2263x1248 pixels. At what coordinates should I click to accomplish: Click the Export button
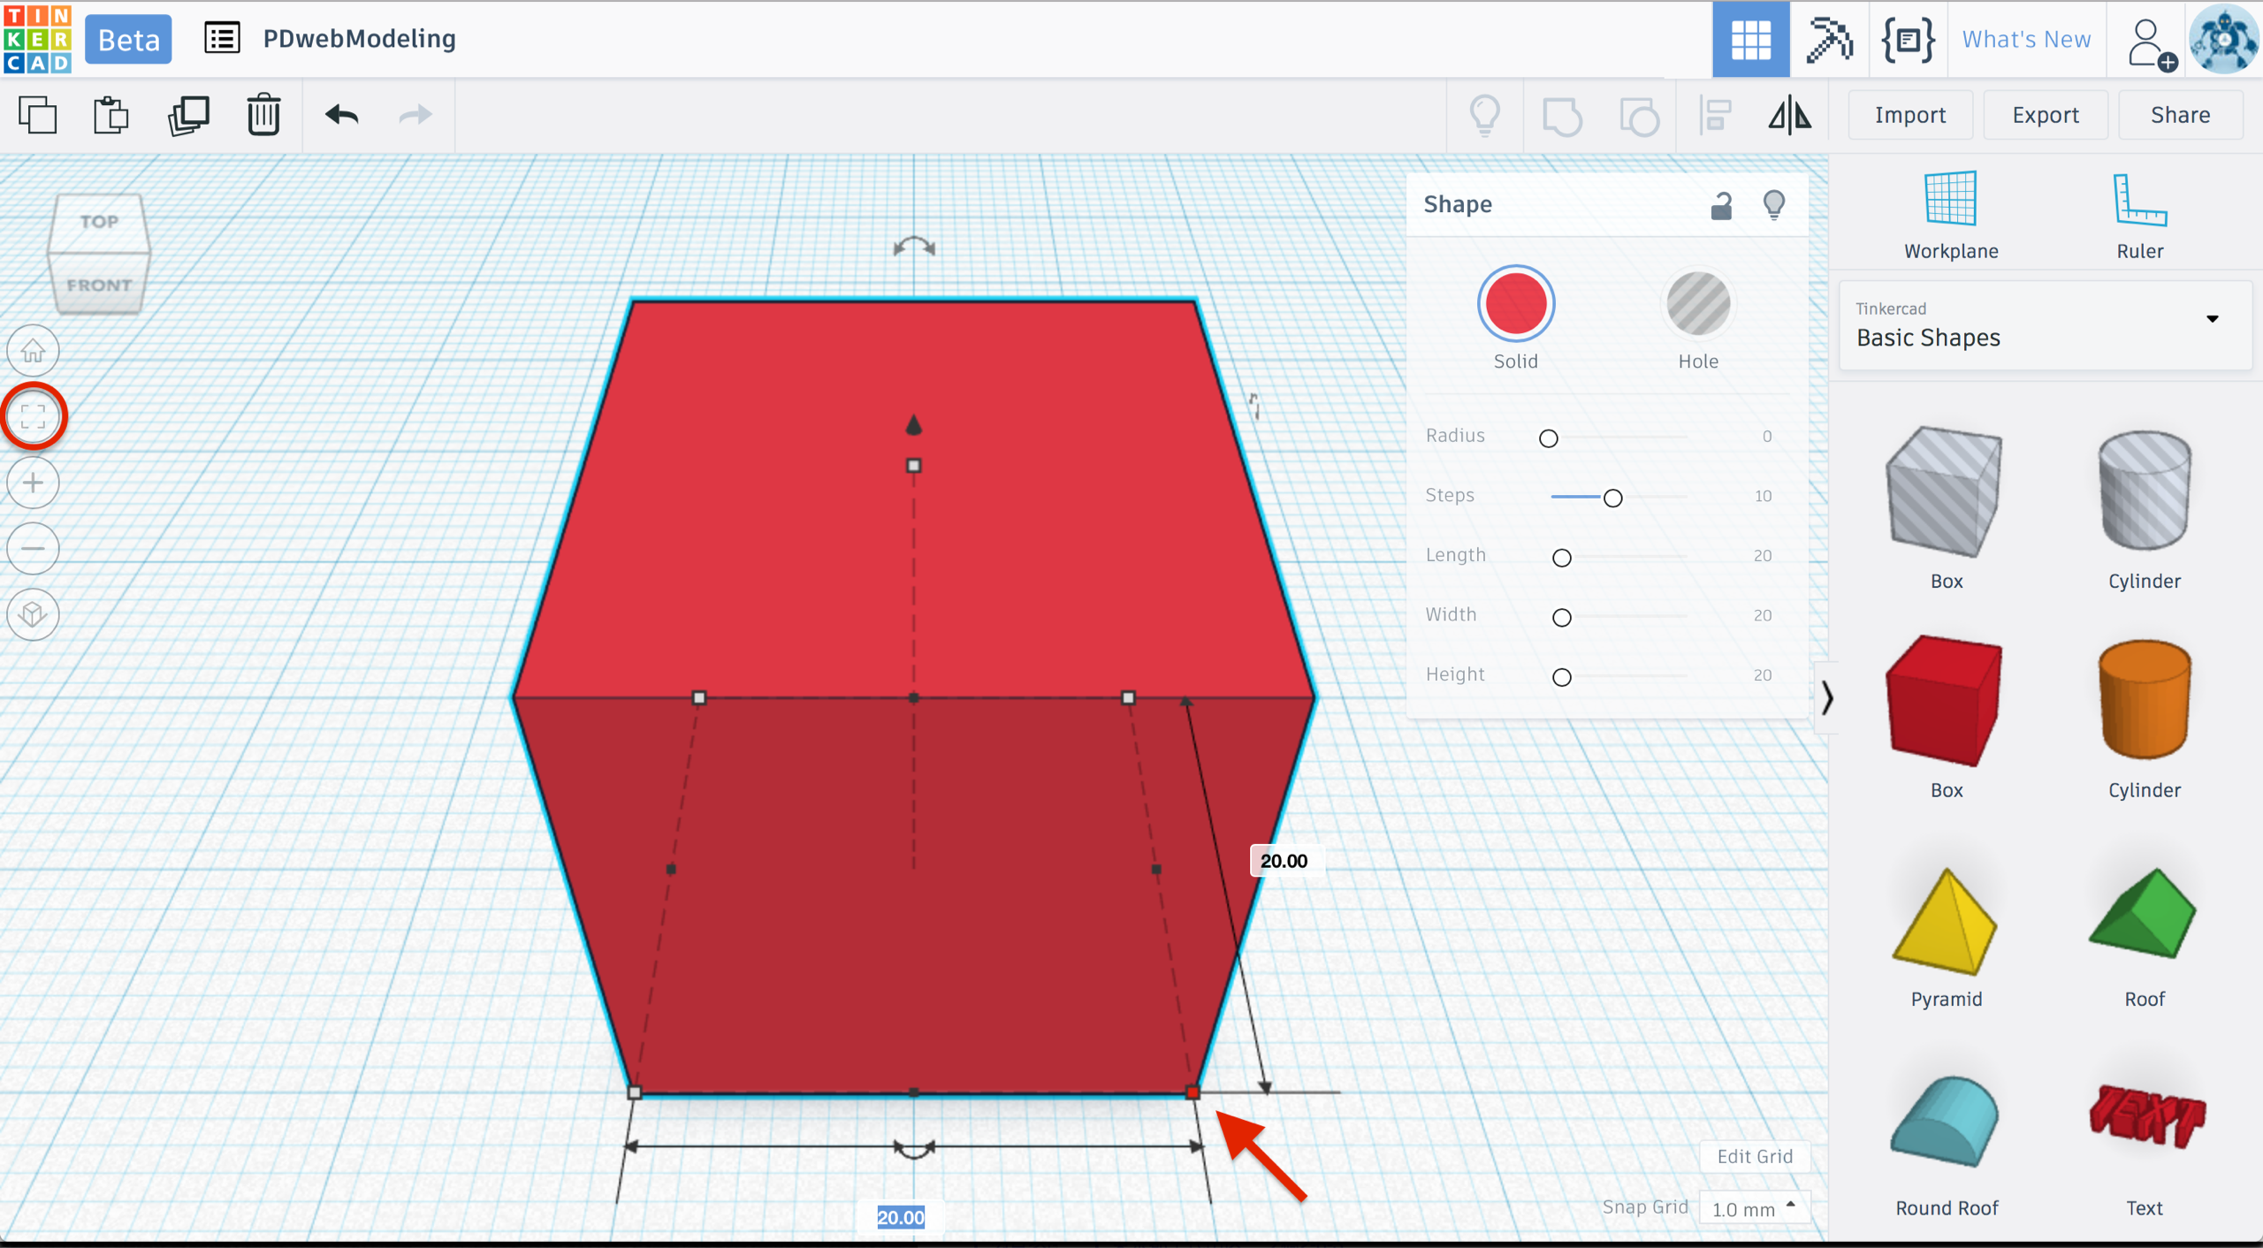point(2045,115)
